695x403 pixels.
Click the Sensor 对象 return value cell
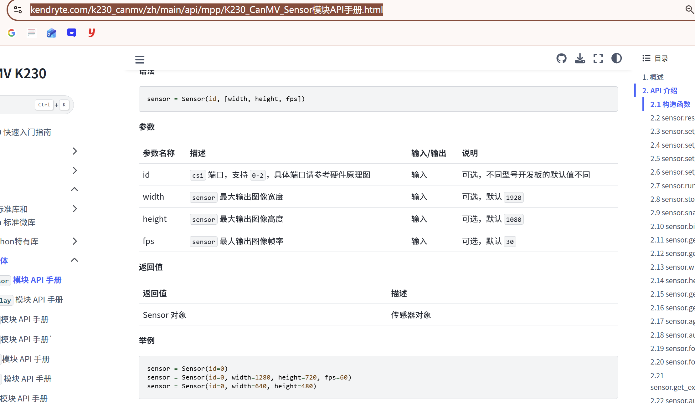(165, 315)
